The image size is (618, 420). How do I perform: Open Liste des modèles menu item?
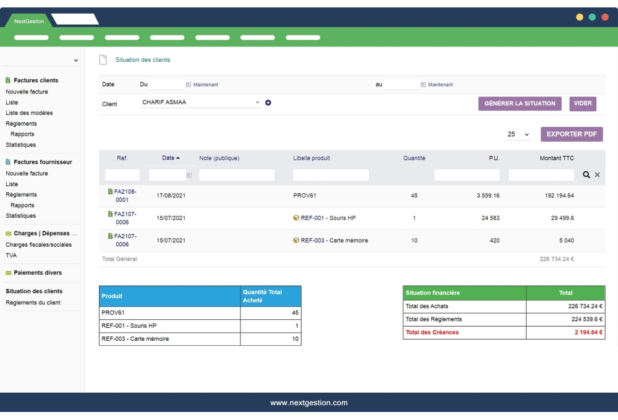29,113
